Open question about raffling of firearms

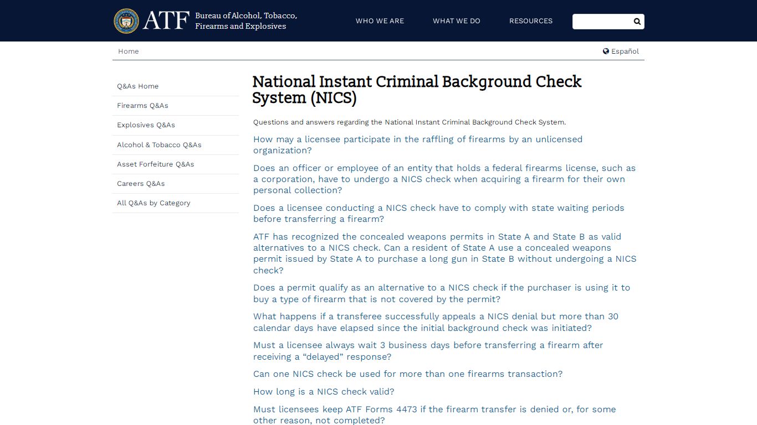click(x=418, y=145)
